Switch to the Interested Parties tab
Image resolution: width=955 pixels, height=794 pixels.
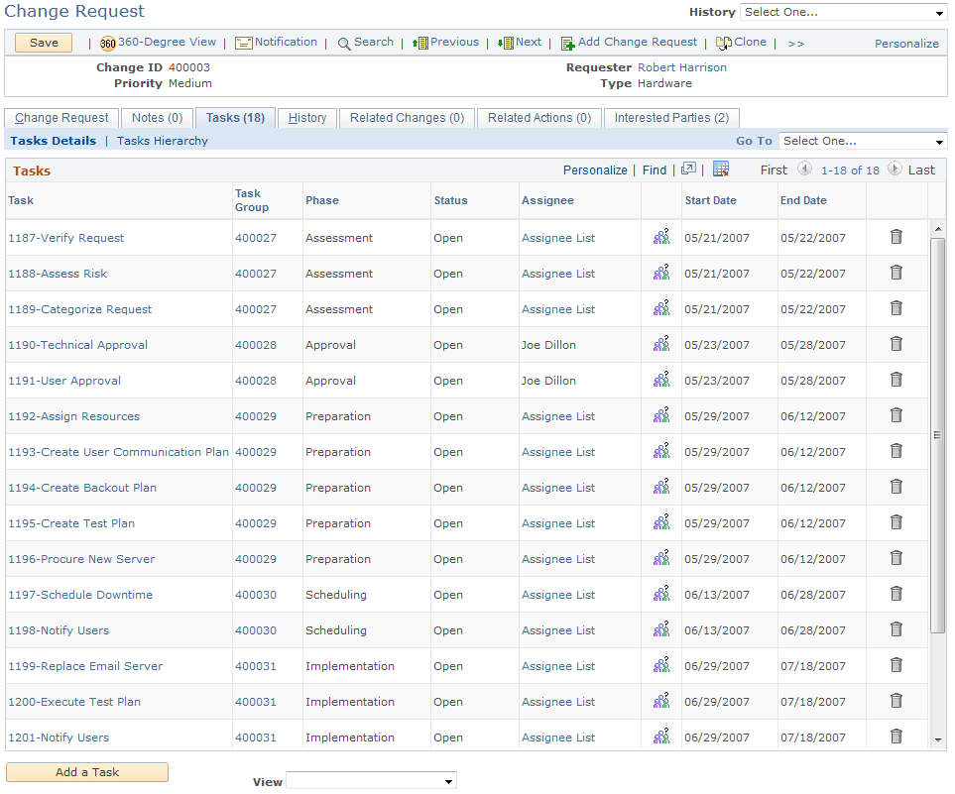click(x=671, y=118)
